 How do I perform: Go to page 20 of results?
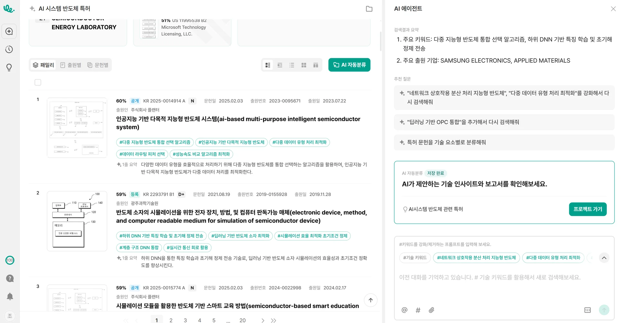pyautogui.click(x=242, y=320)
